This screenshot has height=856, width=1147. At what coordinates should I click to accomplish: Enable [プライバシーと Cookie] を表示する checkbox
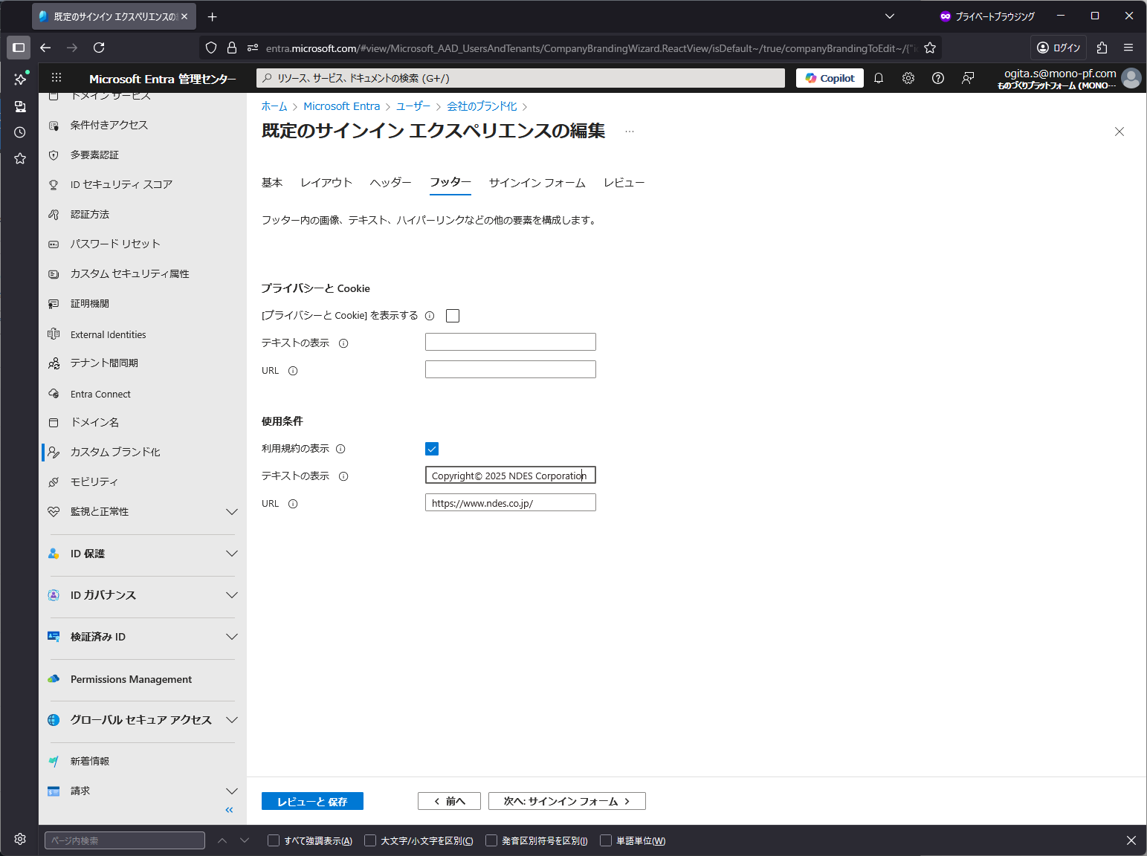click(x=453, y=316)
